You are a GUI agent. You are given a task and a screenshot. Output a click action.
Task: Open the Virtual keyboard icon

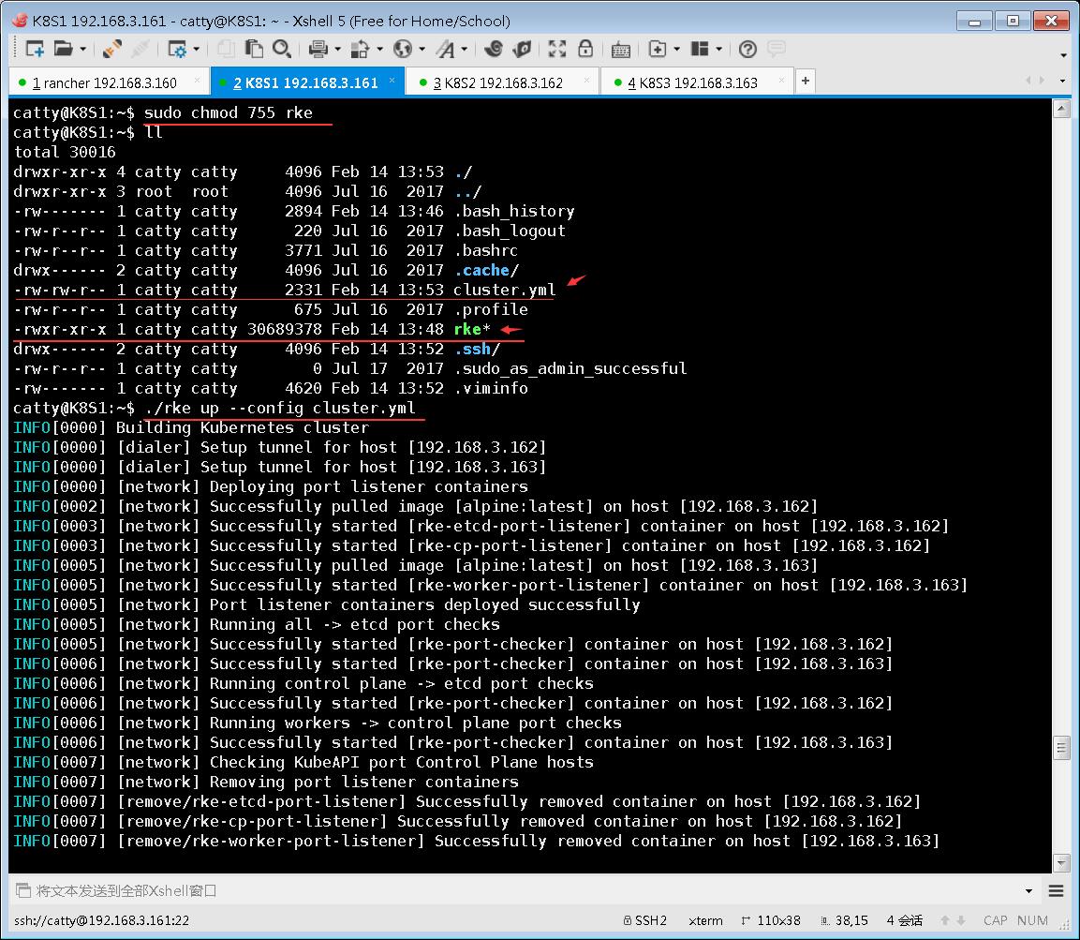(x=619, y=49)
